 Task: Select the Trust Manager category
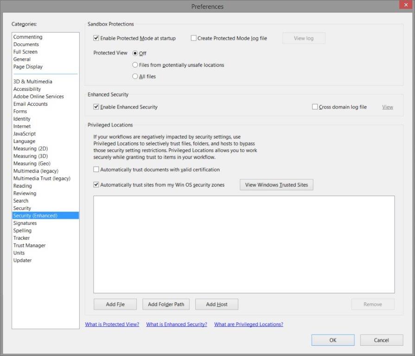pyautogui.click(x=29, y=245)
